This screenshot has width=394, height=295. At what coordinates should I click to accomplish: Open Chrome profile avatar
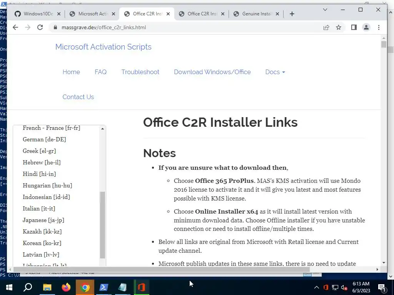coord(366,27)
